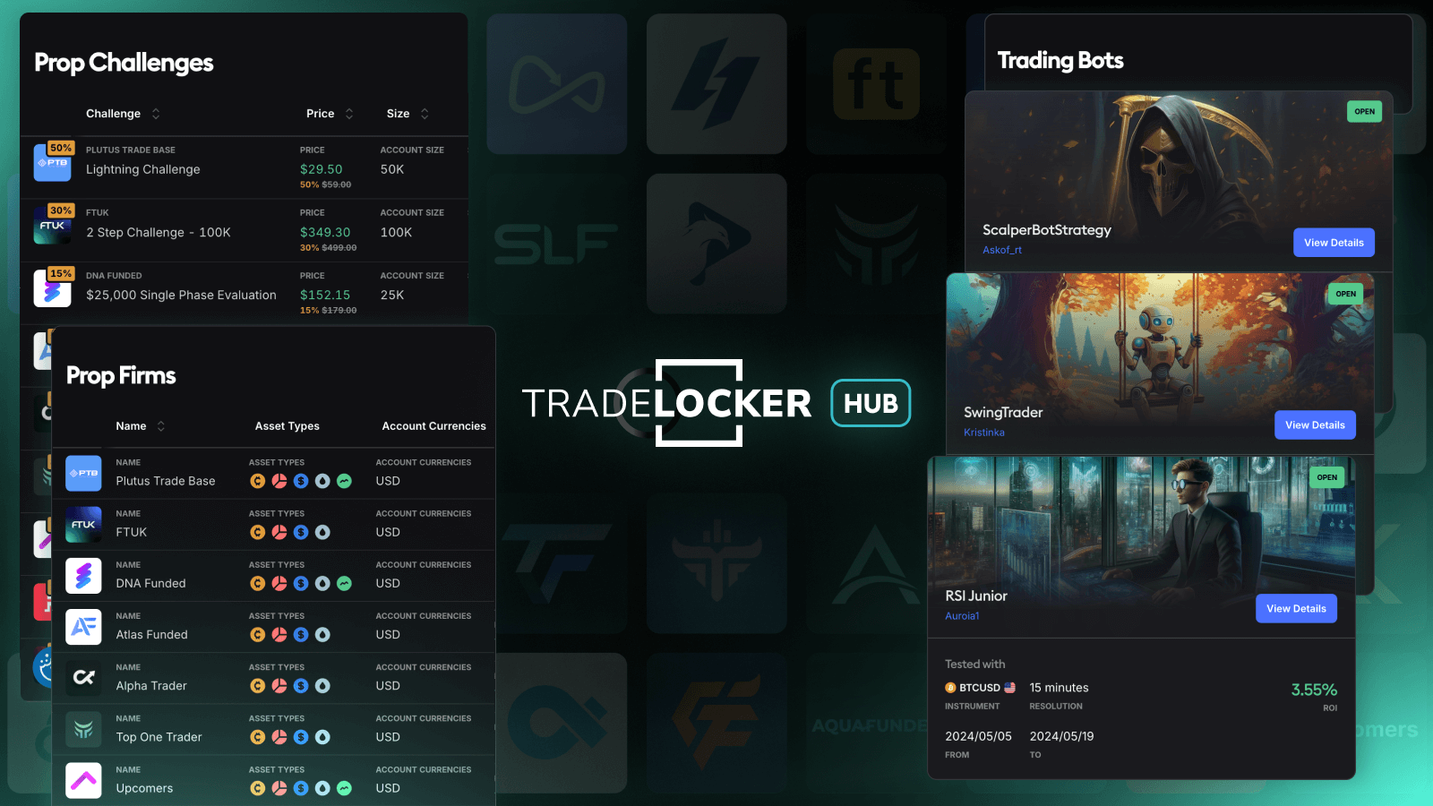The height and width of the screenshot is (806, 1433).
Task: Click the US flag beside BTCUSD
Action: coord(1010,688)
